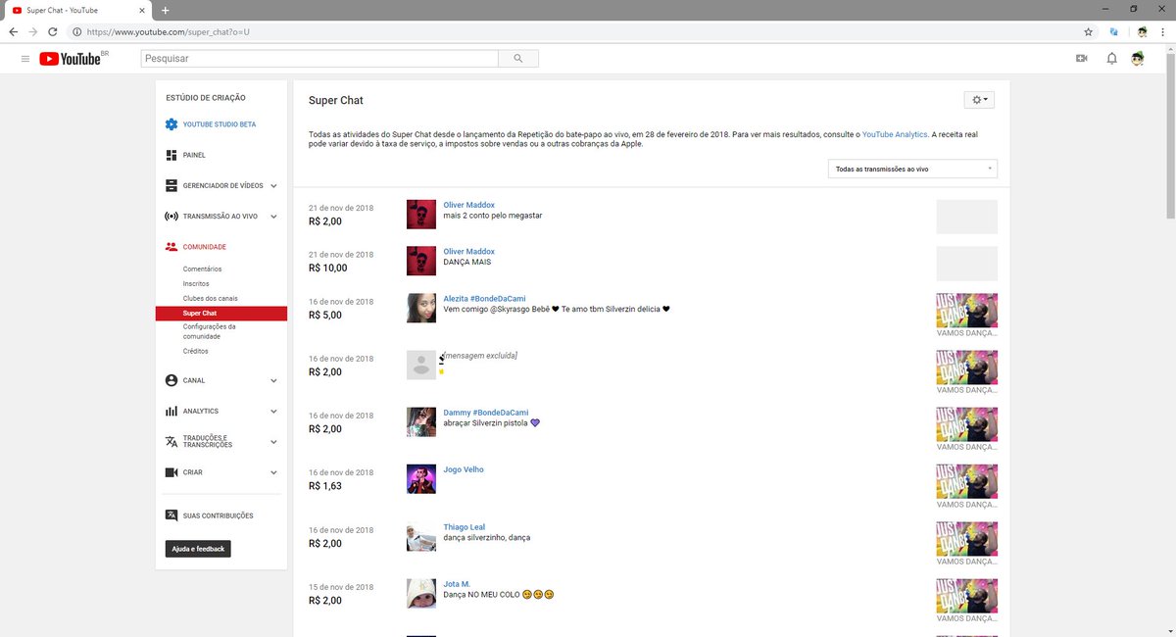
Task: Click Oliver Maddox avatar on R$ 2,00 row
Action: [421, 215]
